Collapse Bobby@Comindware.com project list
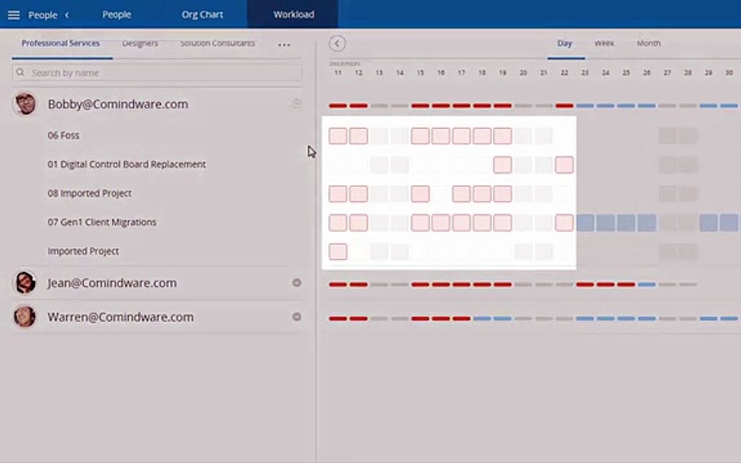The width and height of the screenshot is (741, 463). click(x=297, y=104)
